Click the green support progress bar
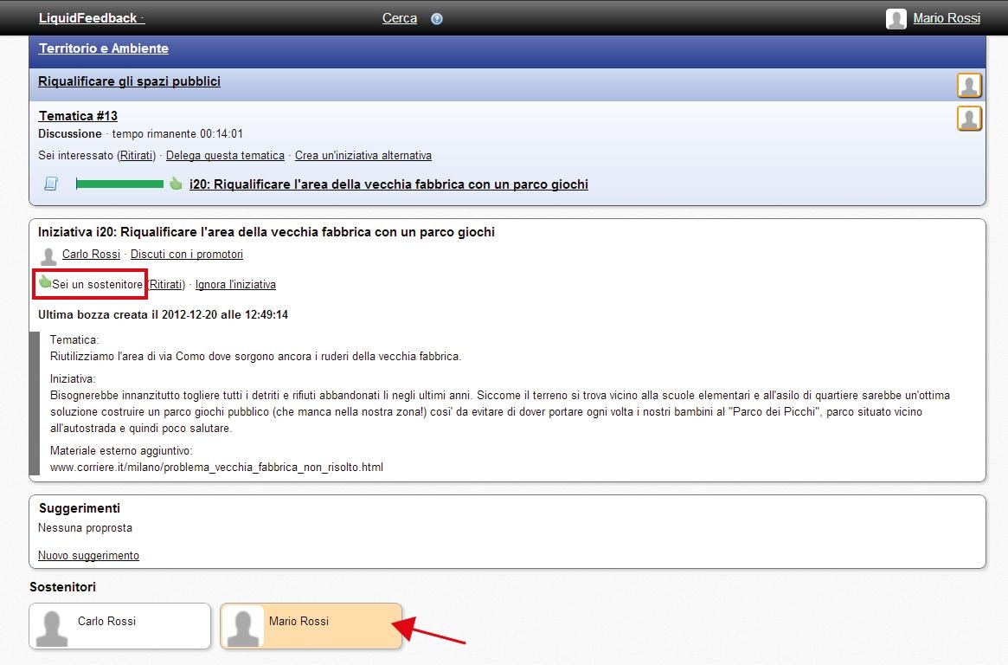1008x665 pixels. click(x=119, y=184)
